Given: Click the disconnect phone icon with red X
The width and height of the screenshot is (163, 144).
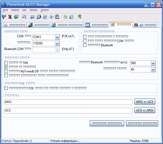Looking at the screenshot, I should pyautogui.click(x=10, y=17).
